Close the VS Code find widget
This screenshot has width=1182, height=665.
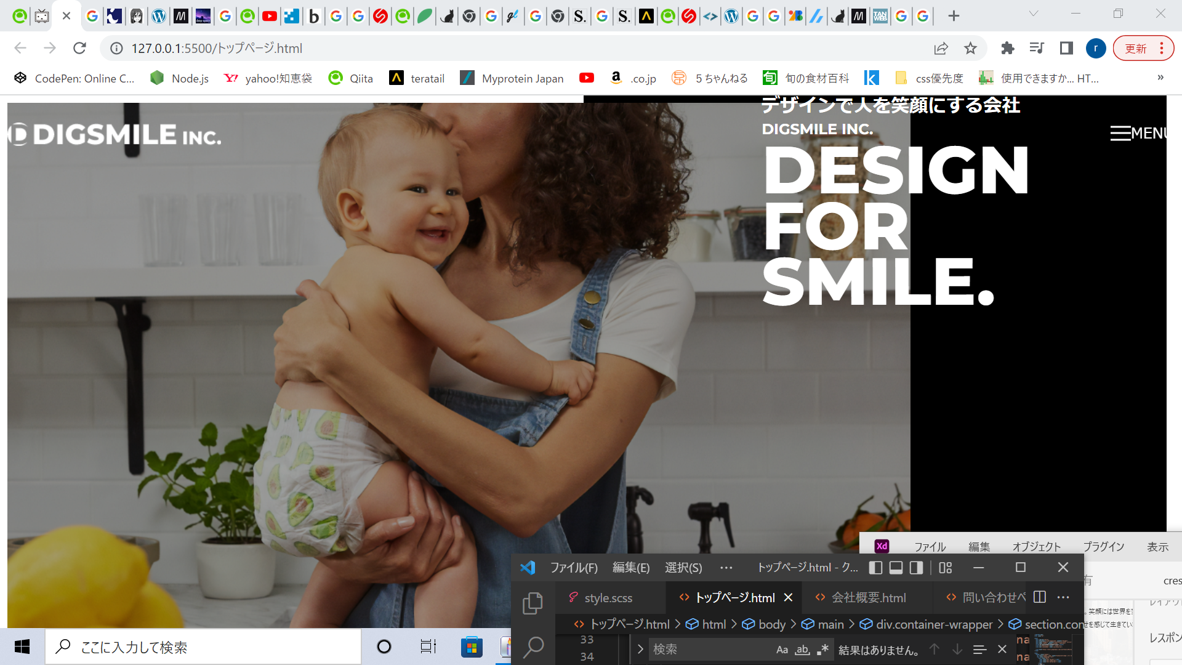[1002, 650]
